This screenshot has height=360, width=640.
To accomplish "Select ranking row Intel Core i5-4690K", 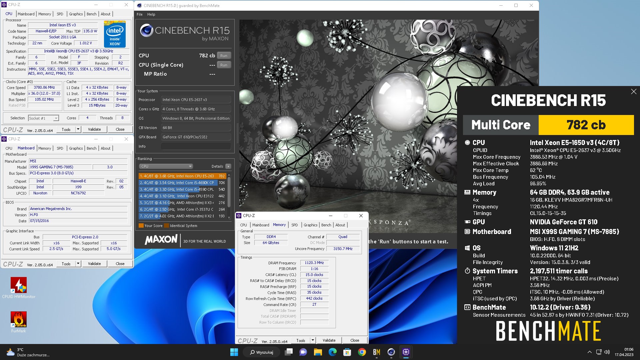I will click(x=182, y=183).
